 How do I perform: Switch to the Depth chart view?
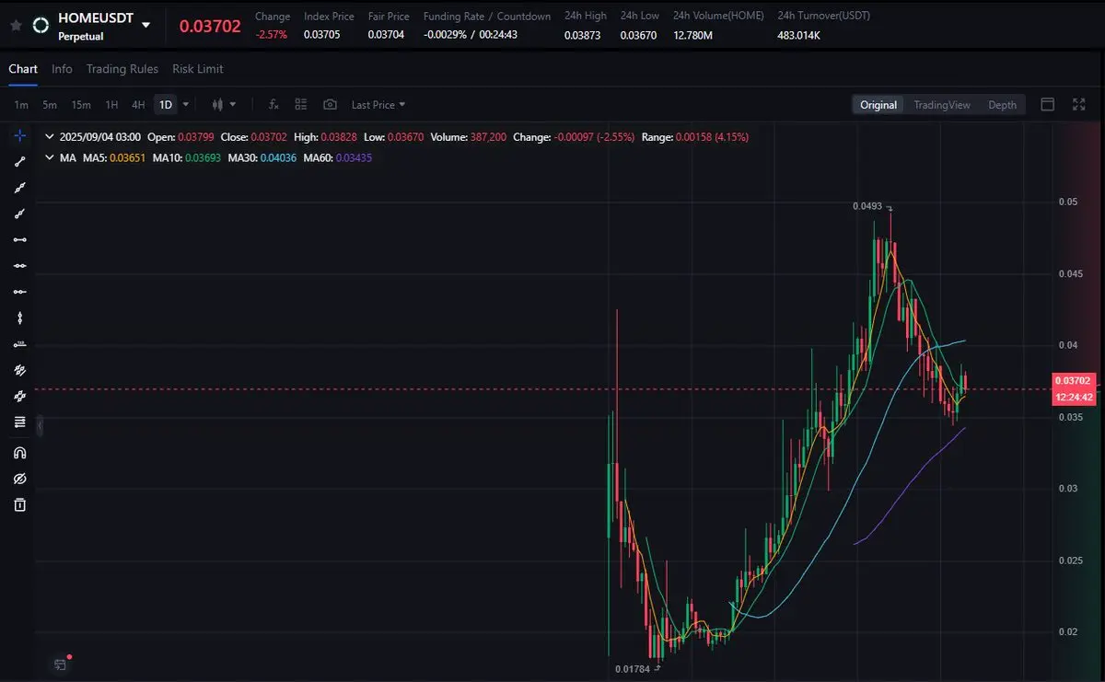click(1003, 105)
